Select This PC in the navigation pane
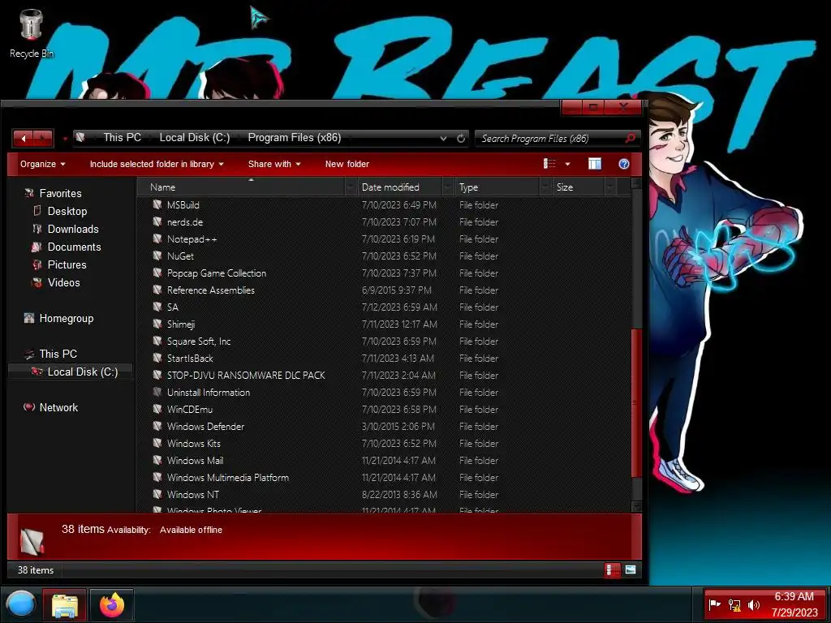Screen dimensions: 831x623 point(58,354)
